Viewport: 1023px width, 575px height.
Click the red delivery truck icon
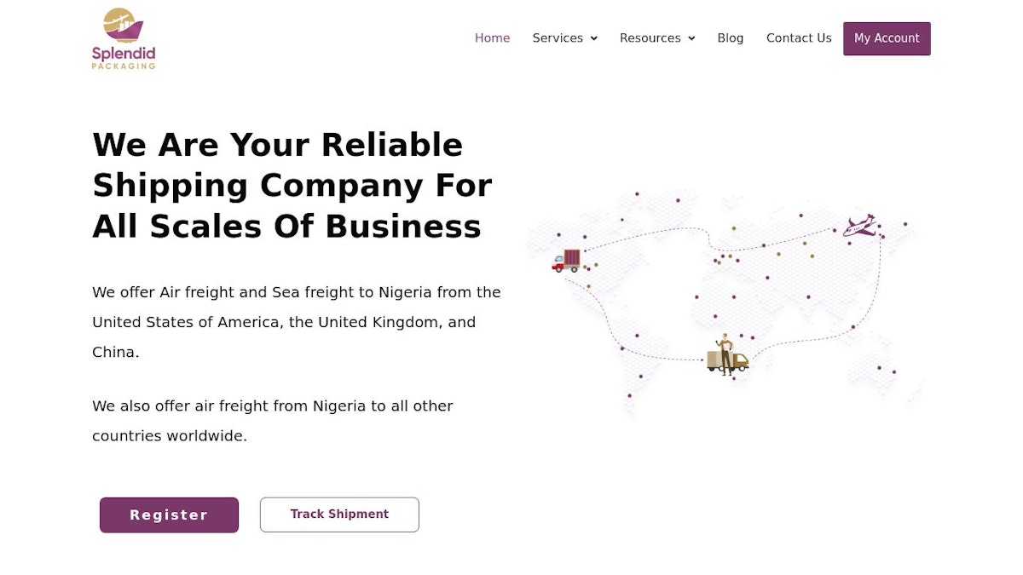566,261
